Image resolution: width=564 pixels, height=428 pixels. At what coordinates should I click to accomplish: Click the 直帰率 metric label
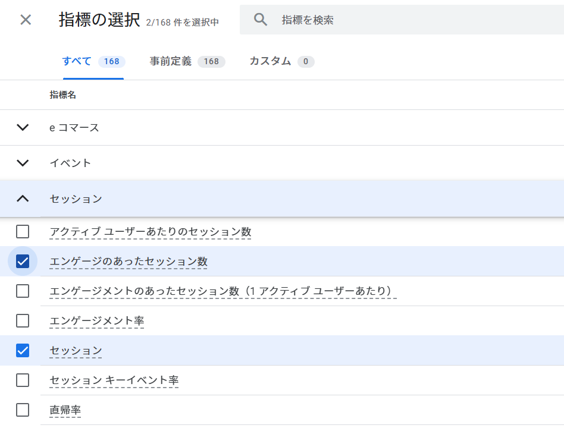click(65, 410)
